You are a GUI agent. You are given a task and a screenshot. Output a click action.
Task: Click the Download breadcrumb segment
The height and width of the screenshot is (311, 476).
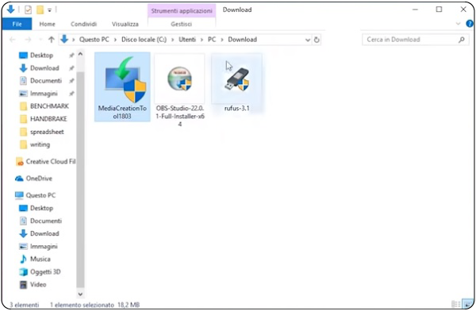pyautogui.click(x=243, y=40)
